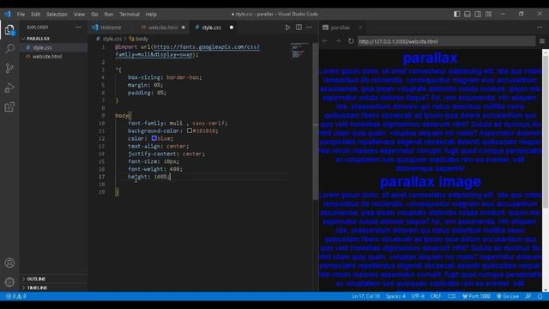549x309 pixels.
Task: Collapse the PARALLAX folder section
Action: [x=38, y=39]
